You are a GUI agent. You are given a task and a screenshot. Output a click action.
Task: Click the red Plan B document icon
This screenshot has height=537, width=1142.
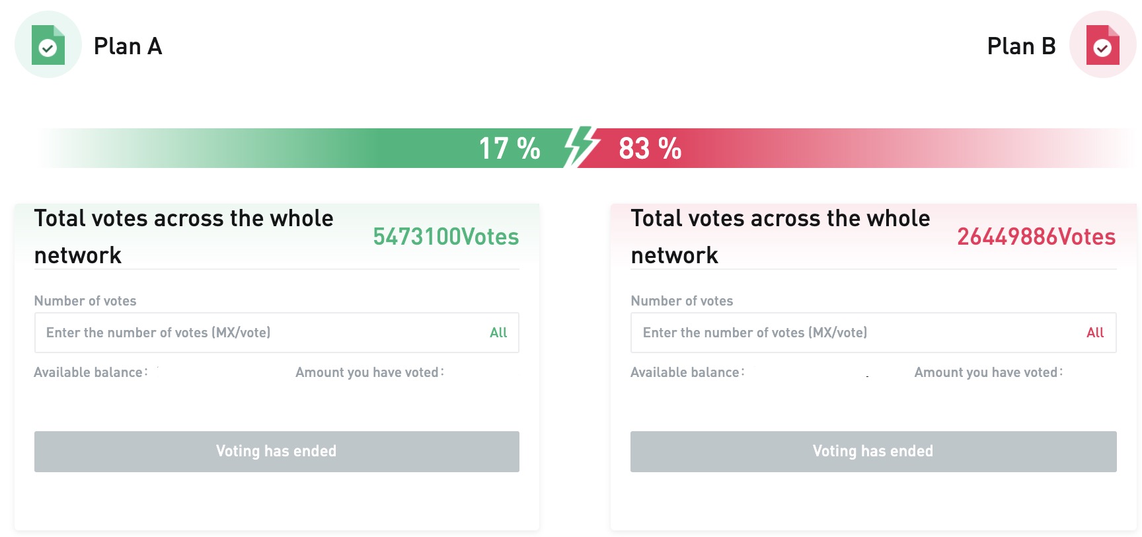click(1102, 44)
